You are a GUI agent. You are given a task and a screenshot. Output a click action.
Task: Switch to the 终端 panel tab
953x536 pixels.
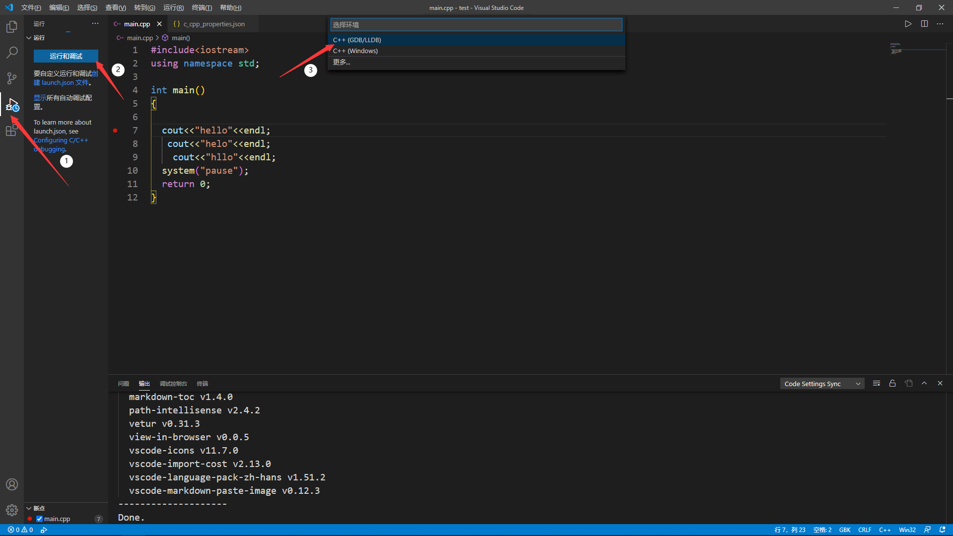point(202,384)
